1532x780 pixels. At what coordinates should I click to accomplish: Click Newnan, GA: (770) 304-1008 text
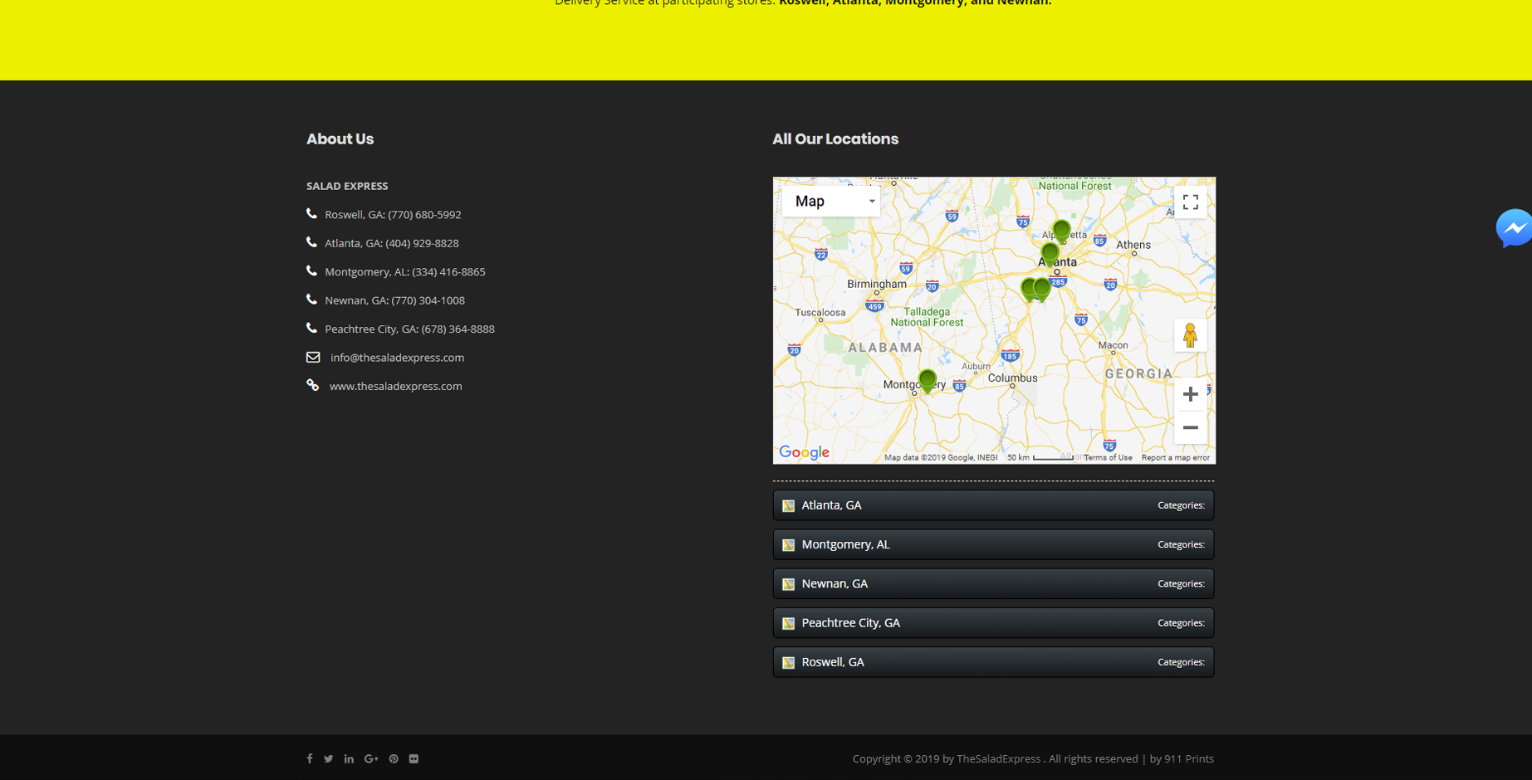coord(394,300)
